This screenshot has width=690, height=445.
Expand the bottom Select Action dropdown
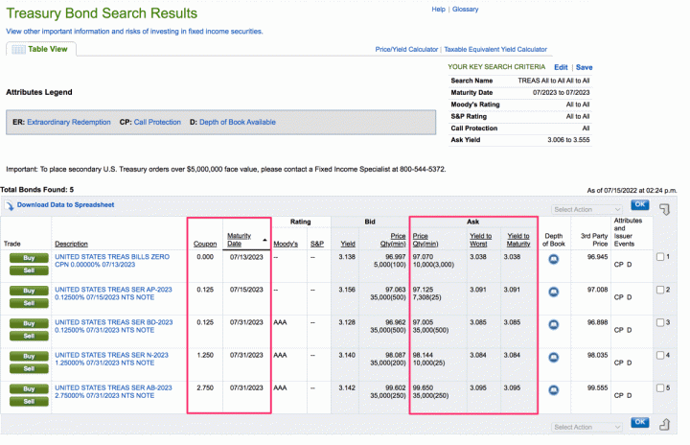[x=586, y=426]
